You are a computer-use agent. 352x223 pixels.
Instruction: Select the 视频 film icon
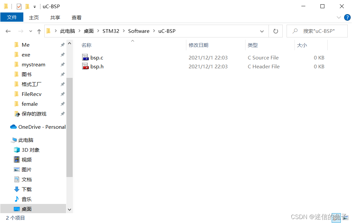pyautogui.click(x=17, y=160)
